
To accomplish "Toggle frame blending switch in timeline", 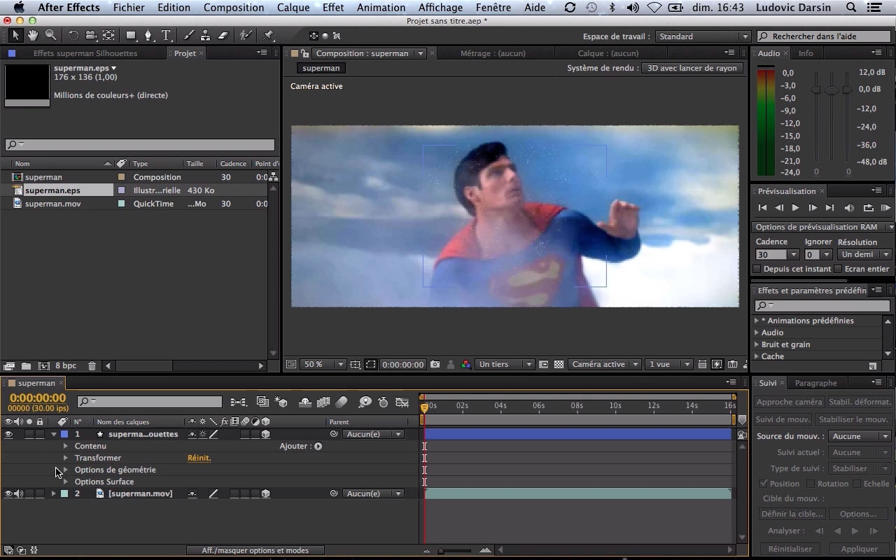I will pyautogui.click(x=323, y=402).
